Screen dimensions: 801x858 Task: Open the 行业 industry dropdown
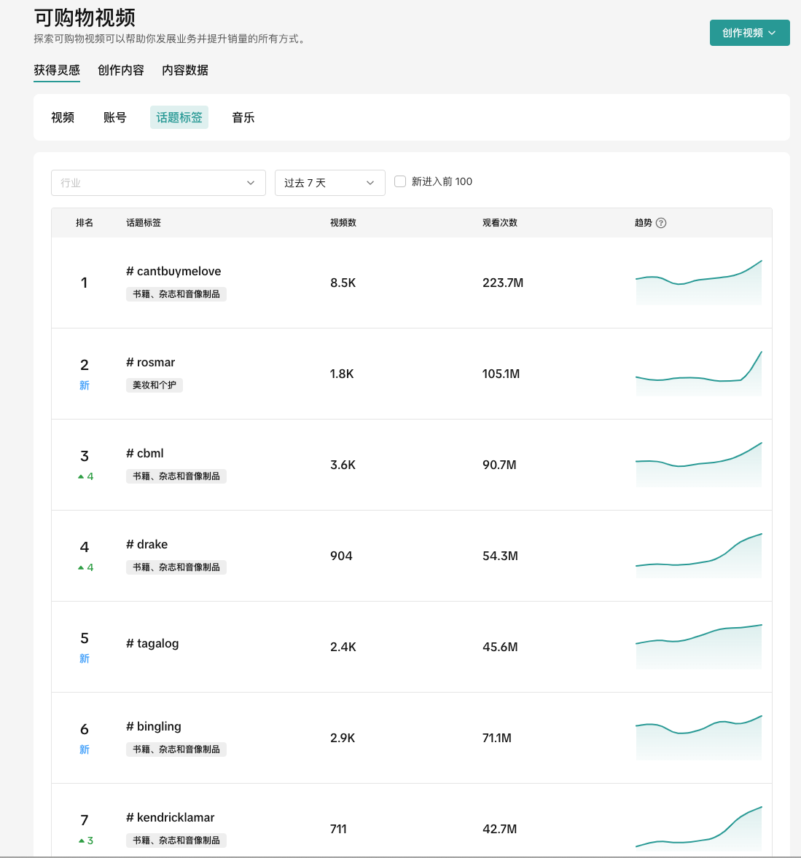pos(158,183)
